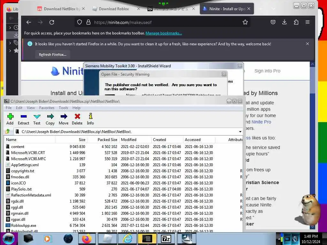Expand the bookmarks star tree node
The image size is (327, 245).
pos(10,50)
